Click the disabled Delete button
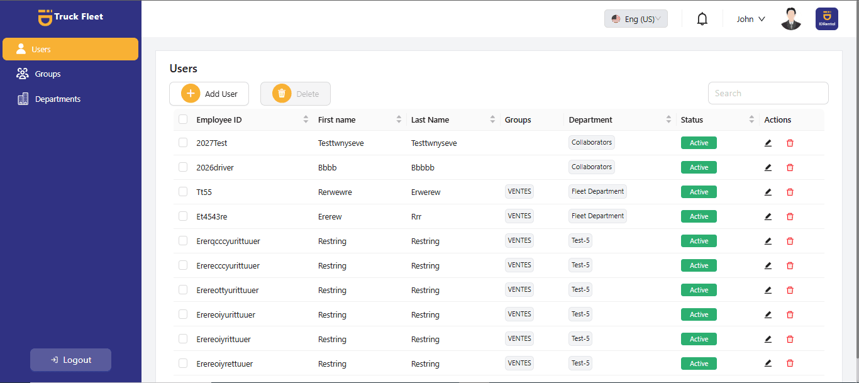Viewport: 859px width, 383px height. [296, 94]
